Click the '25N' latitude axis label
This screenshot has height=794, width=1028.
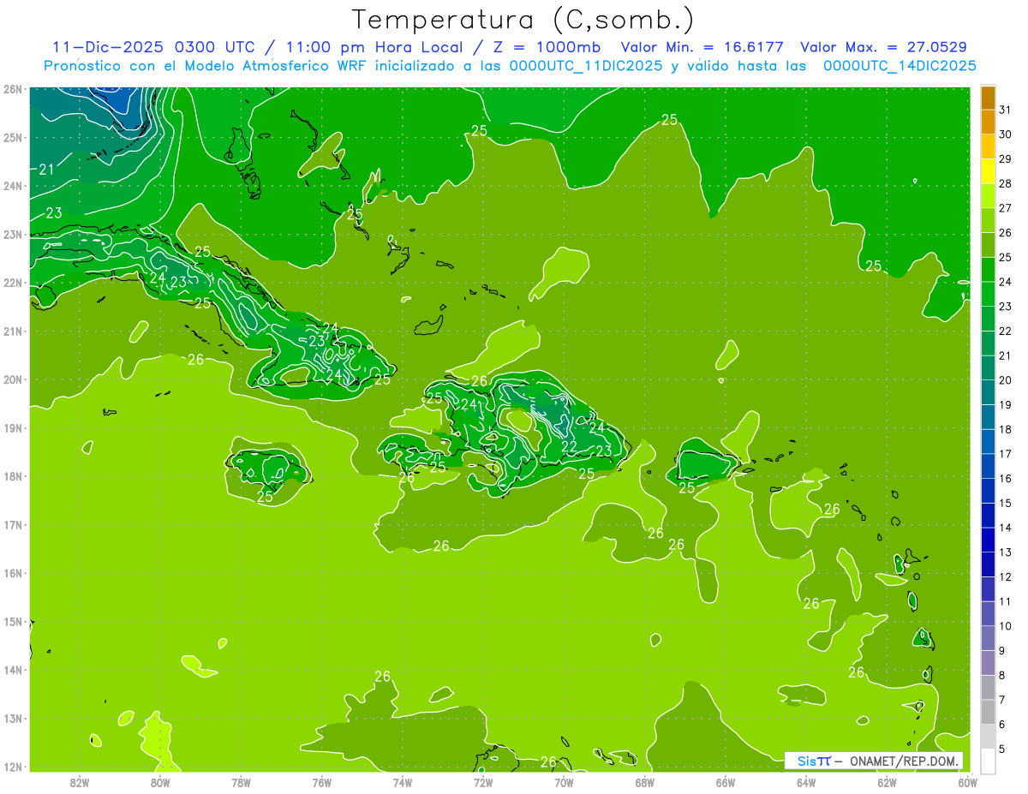[13, 137]
